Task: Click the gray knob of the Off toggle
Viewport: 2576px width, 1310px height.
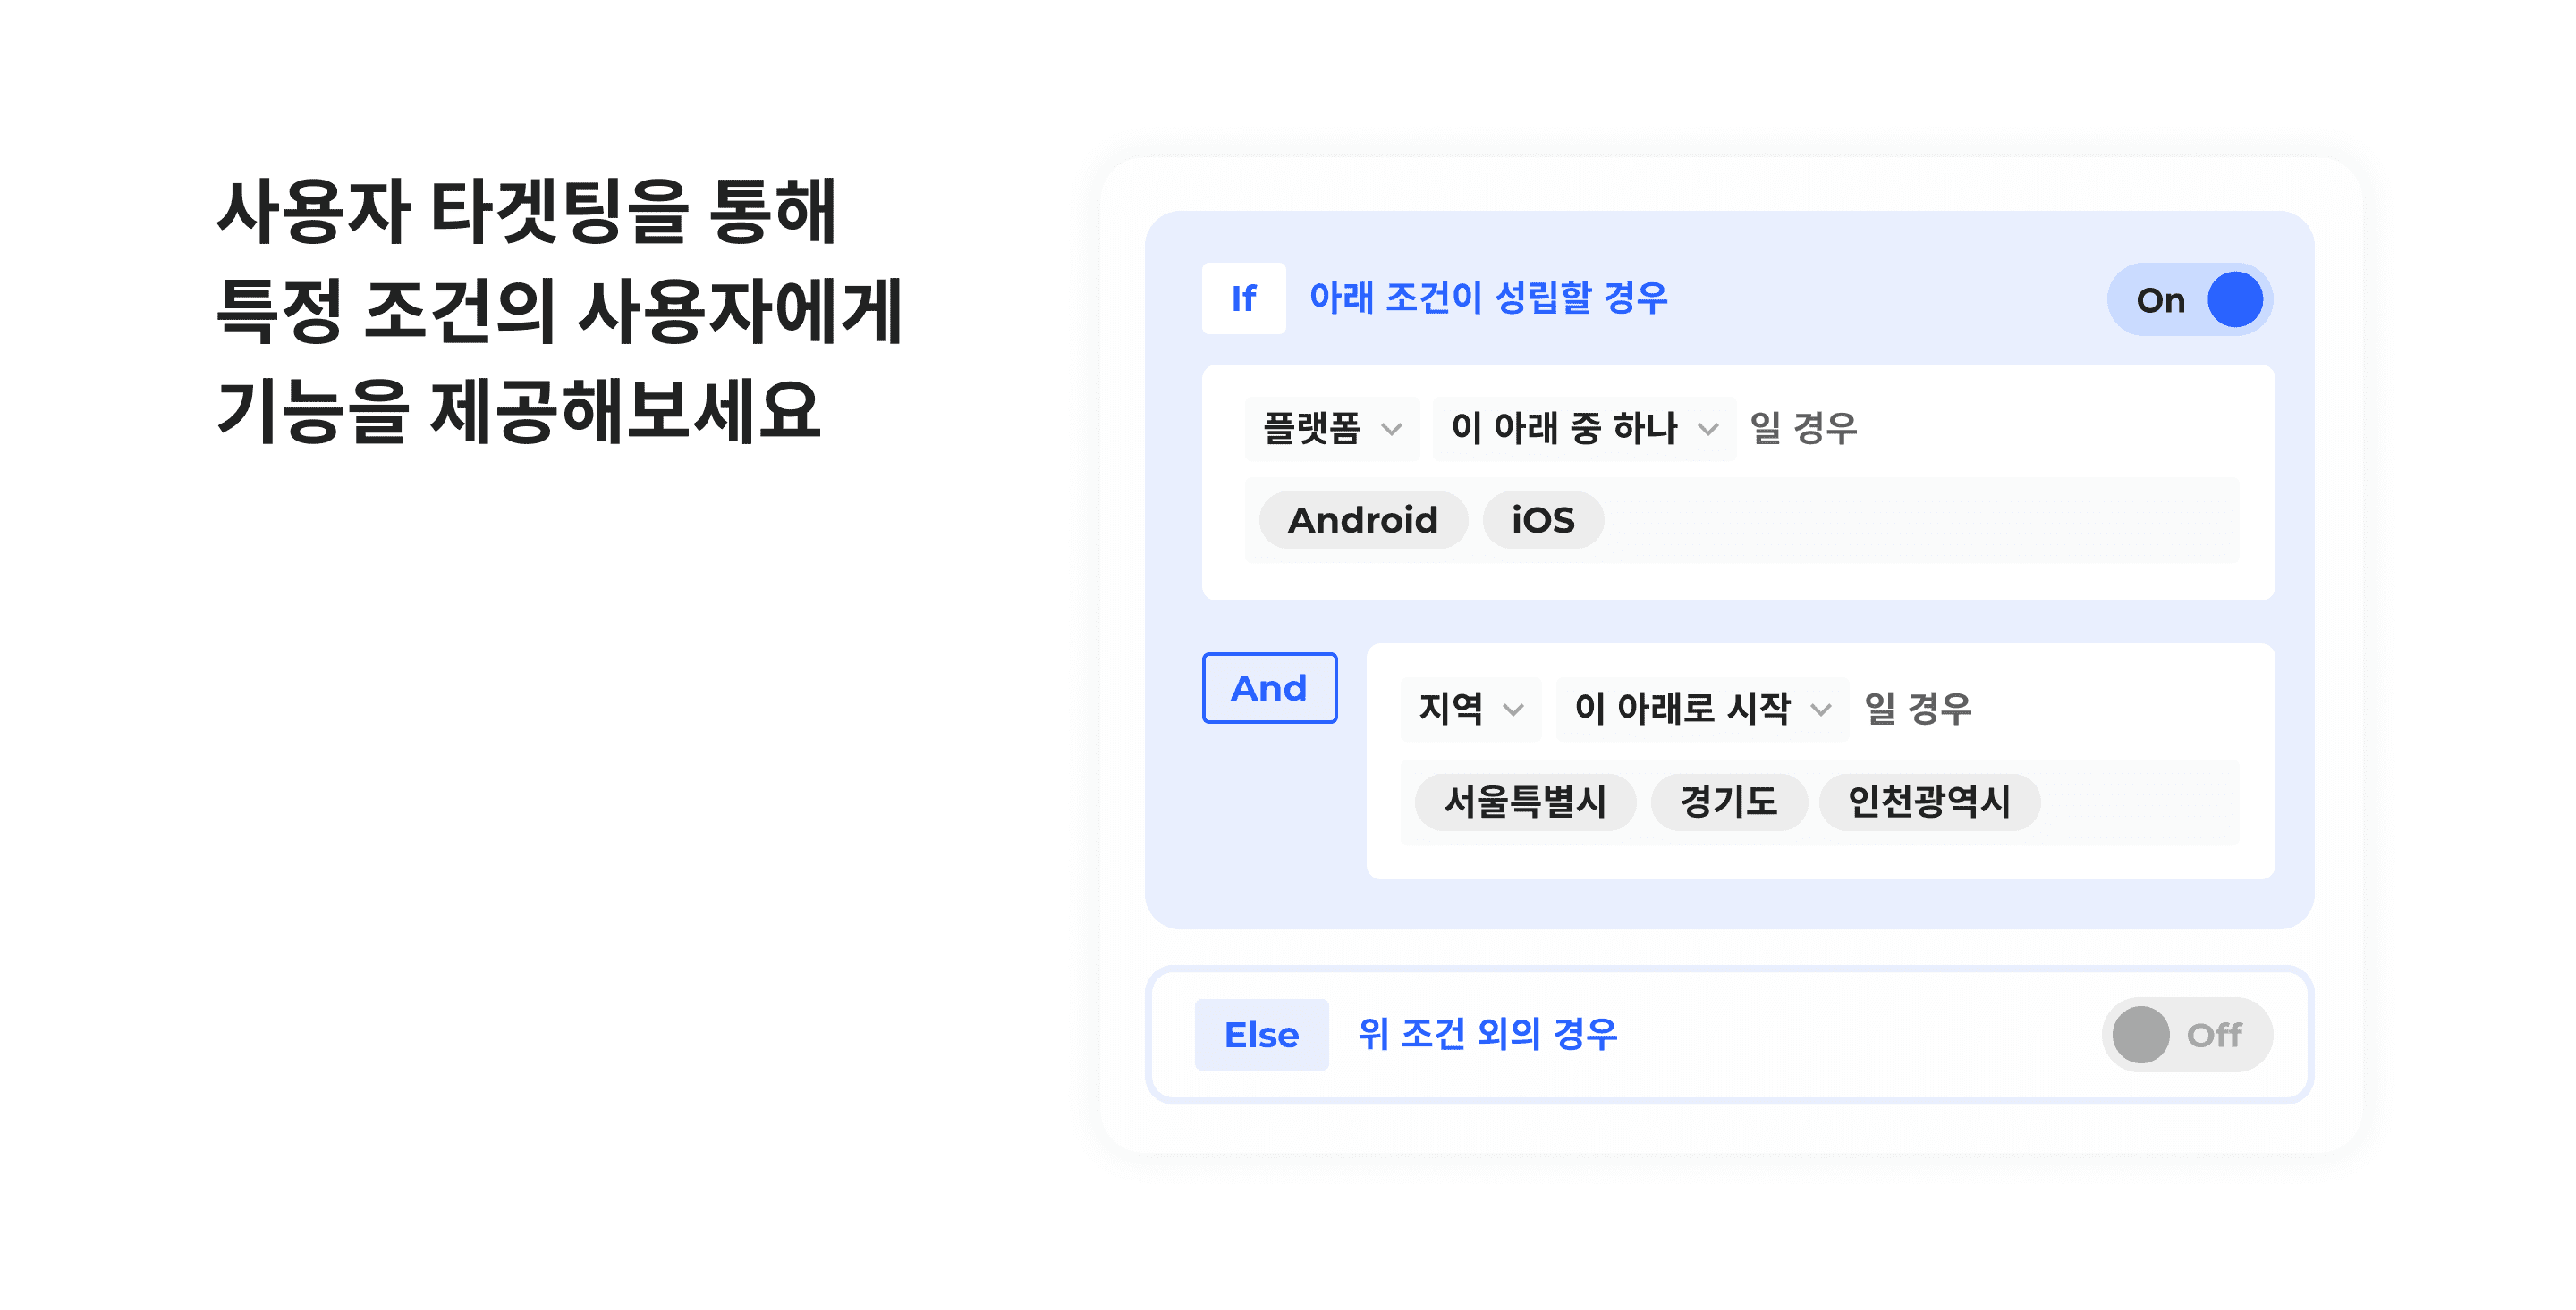Action: click(2140, 1034)
